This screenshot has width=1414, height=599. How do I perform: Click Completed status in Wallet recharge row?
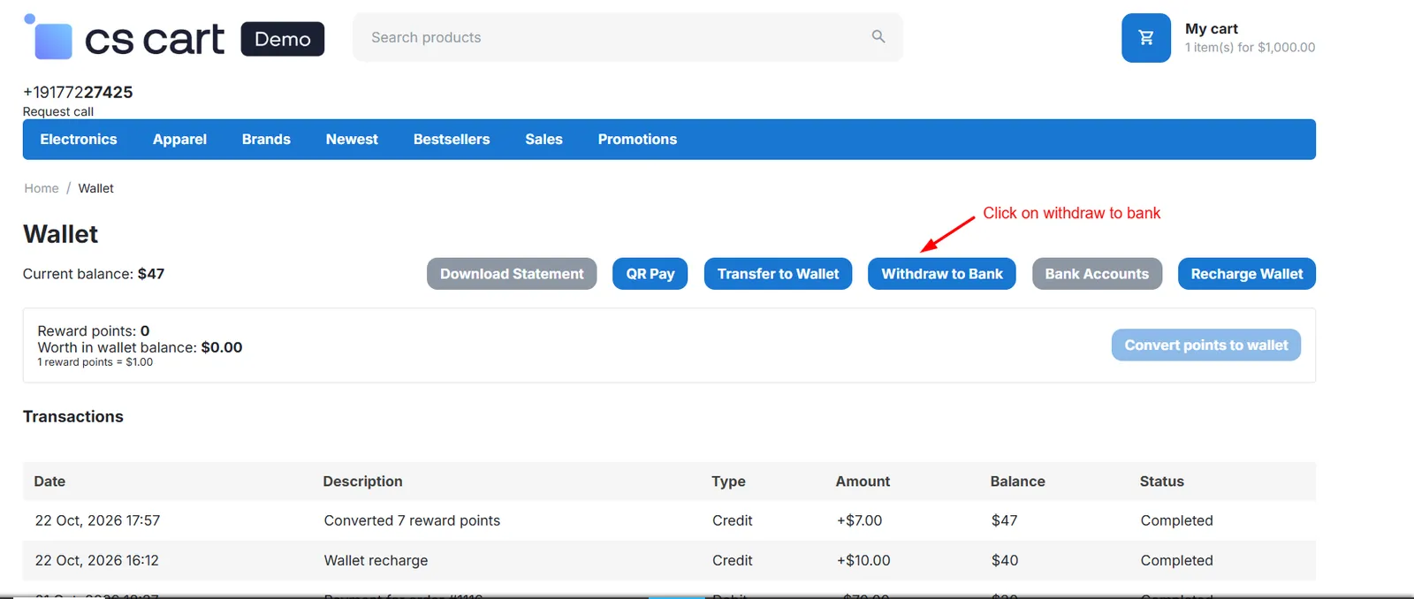pyautogui.click(x=1176, y=561)
